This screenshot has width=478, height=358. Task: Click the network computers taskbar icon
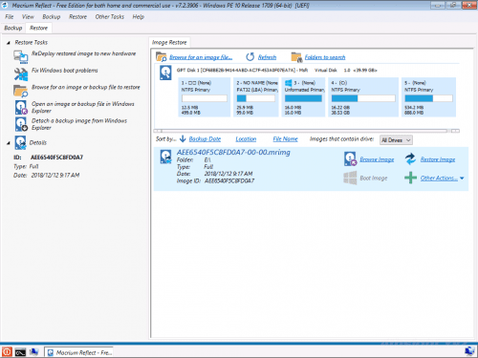pos(34,352)
